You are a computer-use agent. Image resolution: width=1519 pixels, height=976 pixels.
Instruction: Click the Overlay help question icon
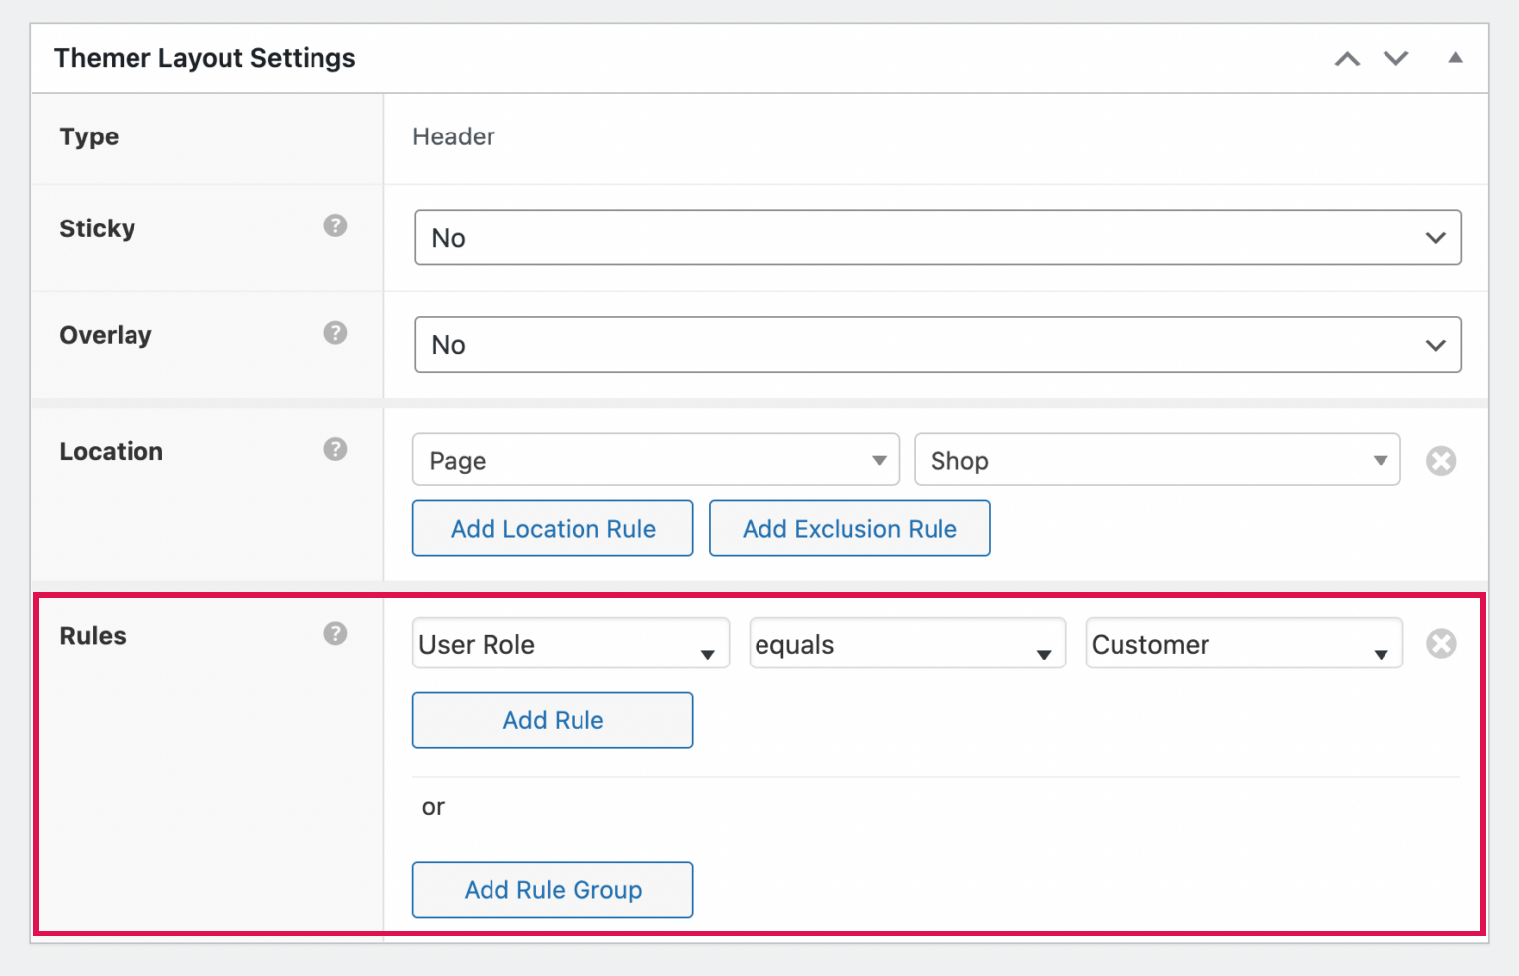(x=335, y=333)
